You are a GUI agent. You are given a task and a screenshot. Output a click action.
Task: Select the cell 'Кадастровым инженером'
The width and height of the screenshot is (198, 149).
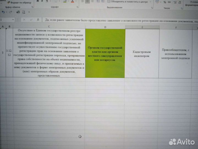point(142,54)
